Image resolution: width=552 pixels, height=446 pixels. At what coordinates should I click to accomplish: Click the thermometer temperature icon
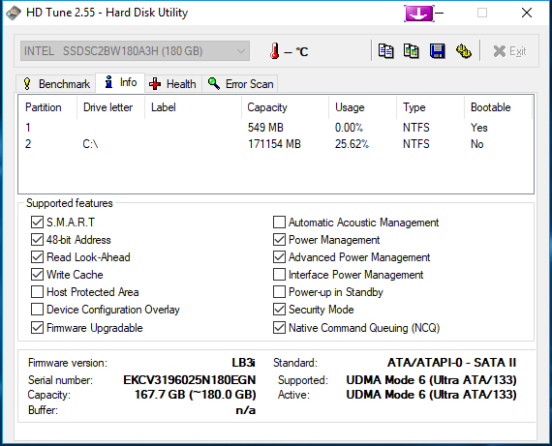click(275, 51)
